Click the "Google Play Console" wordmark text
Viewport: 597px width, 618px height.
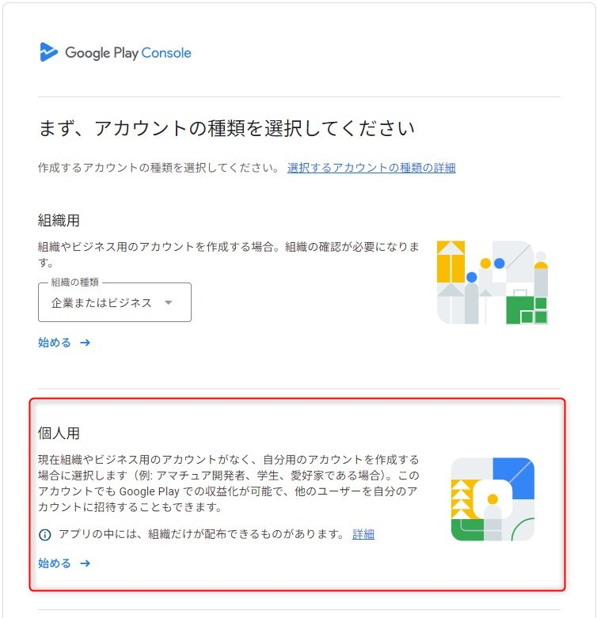click(x=127, y=53)
